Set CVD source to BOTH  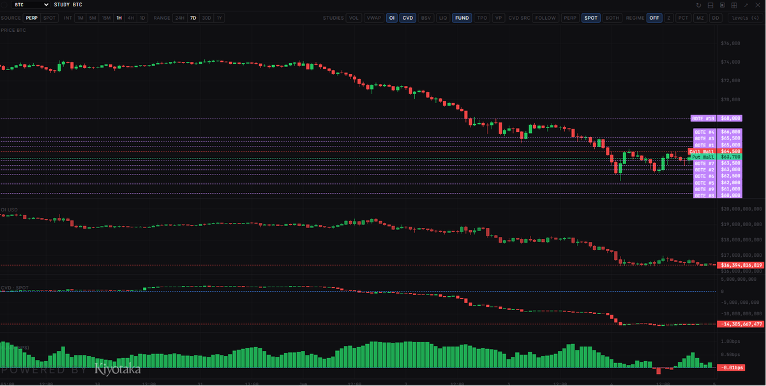612,18
